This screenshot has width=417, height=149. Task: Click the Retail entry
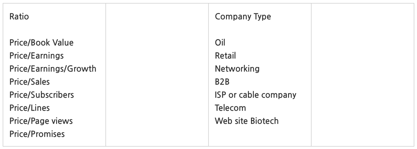click(x=225, y=56)
